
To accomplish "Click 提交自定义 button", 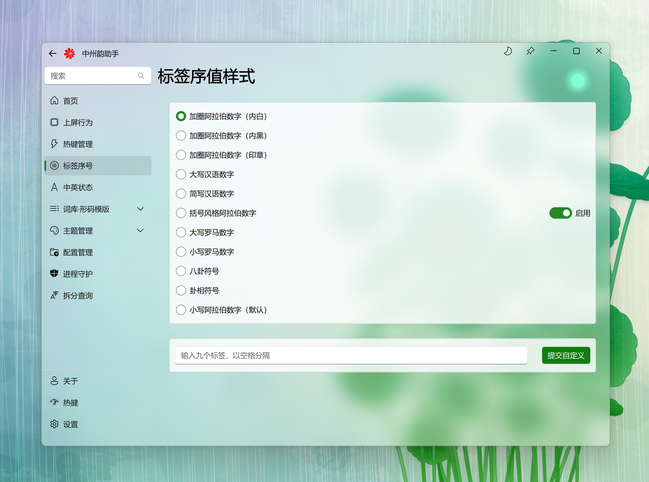I will 566,355.
